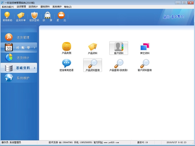Launch 产品资料查询 magnifier icon
Screen dimensions: 195x146
[93, 64]
